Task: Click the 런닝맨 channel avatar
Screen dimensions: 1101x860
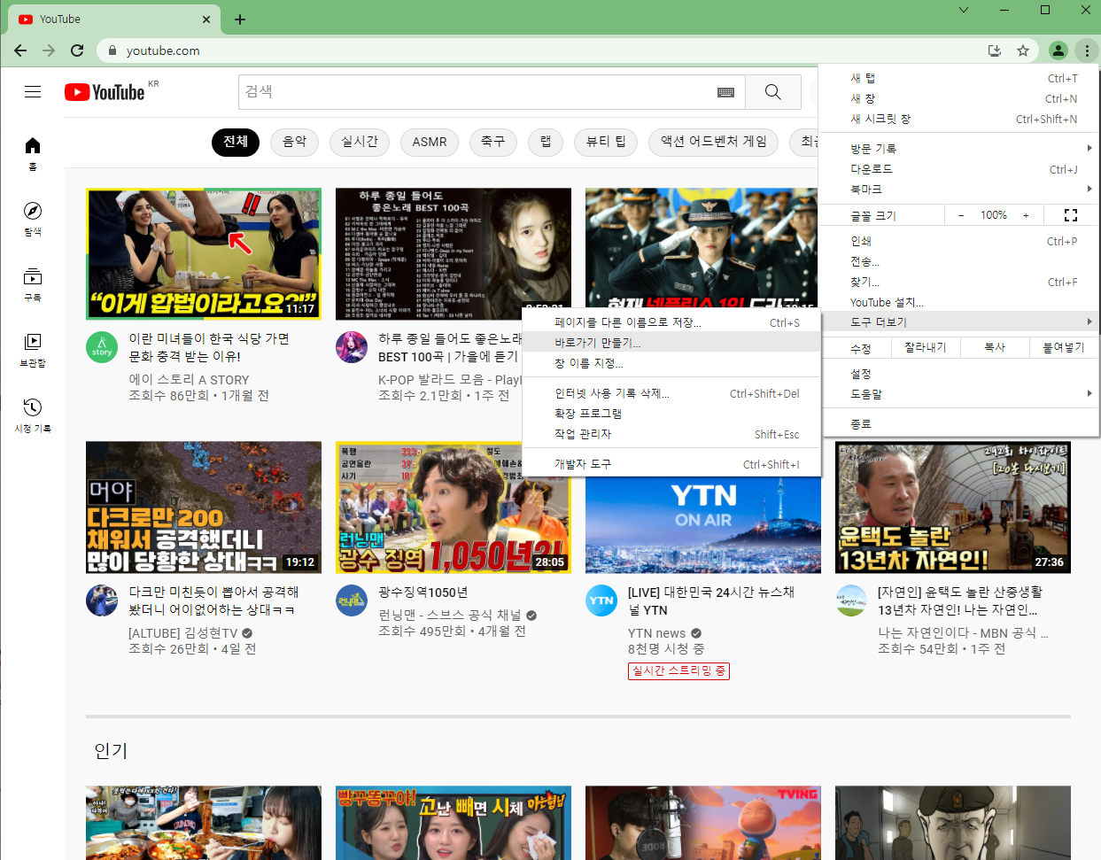Action: pos(352,600)
